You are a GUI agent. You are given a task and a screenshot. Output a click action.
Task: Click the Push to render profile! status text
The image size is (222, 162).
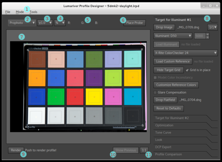41,150
